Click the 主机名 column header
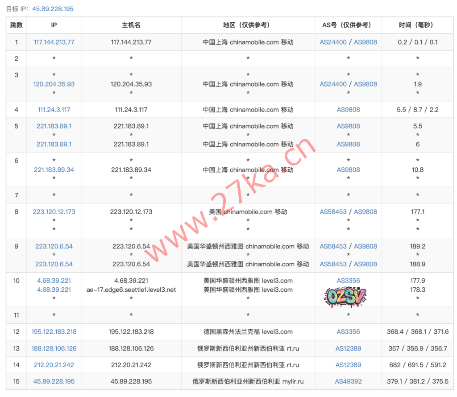 point(131,25)
